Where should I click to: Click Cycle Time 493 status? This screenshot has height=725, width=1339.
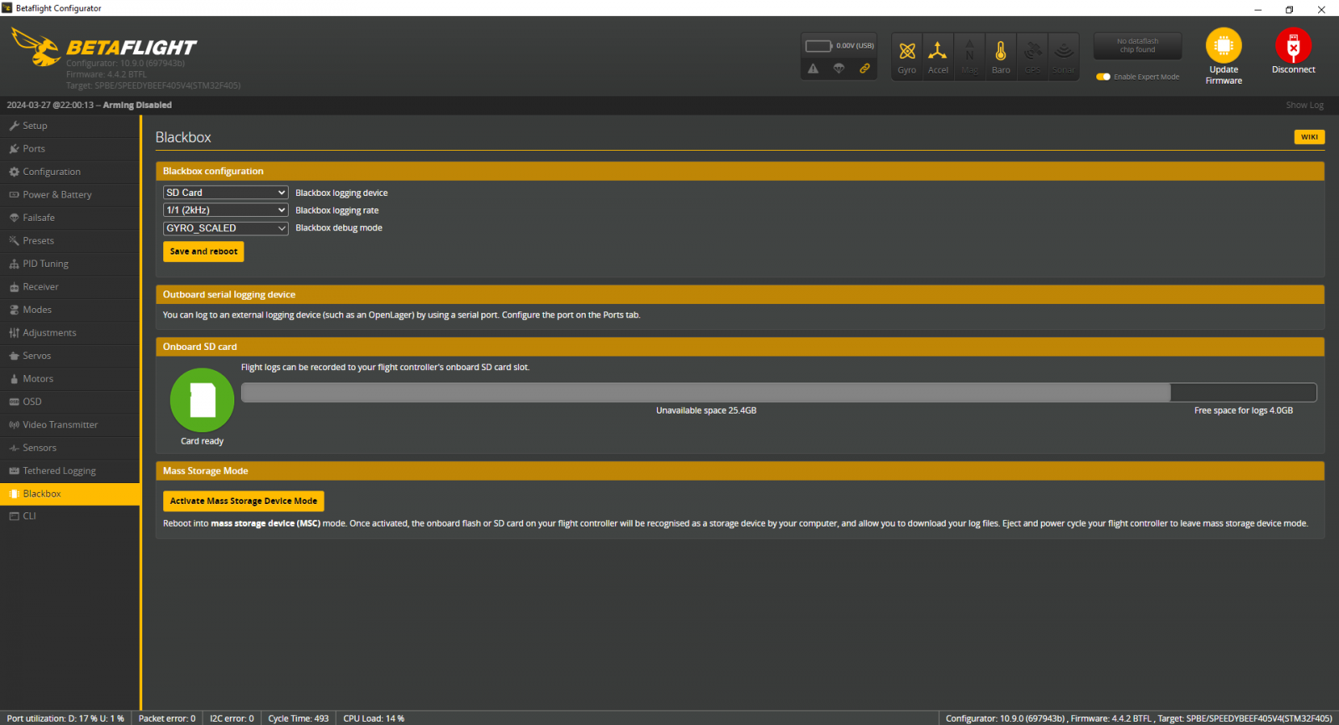tap(298, 718)
